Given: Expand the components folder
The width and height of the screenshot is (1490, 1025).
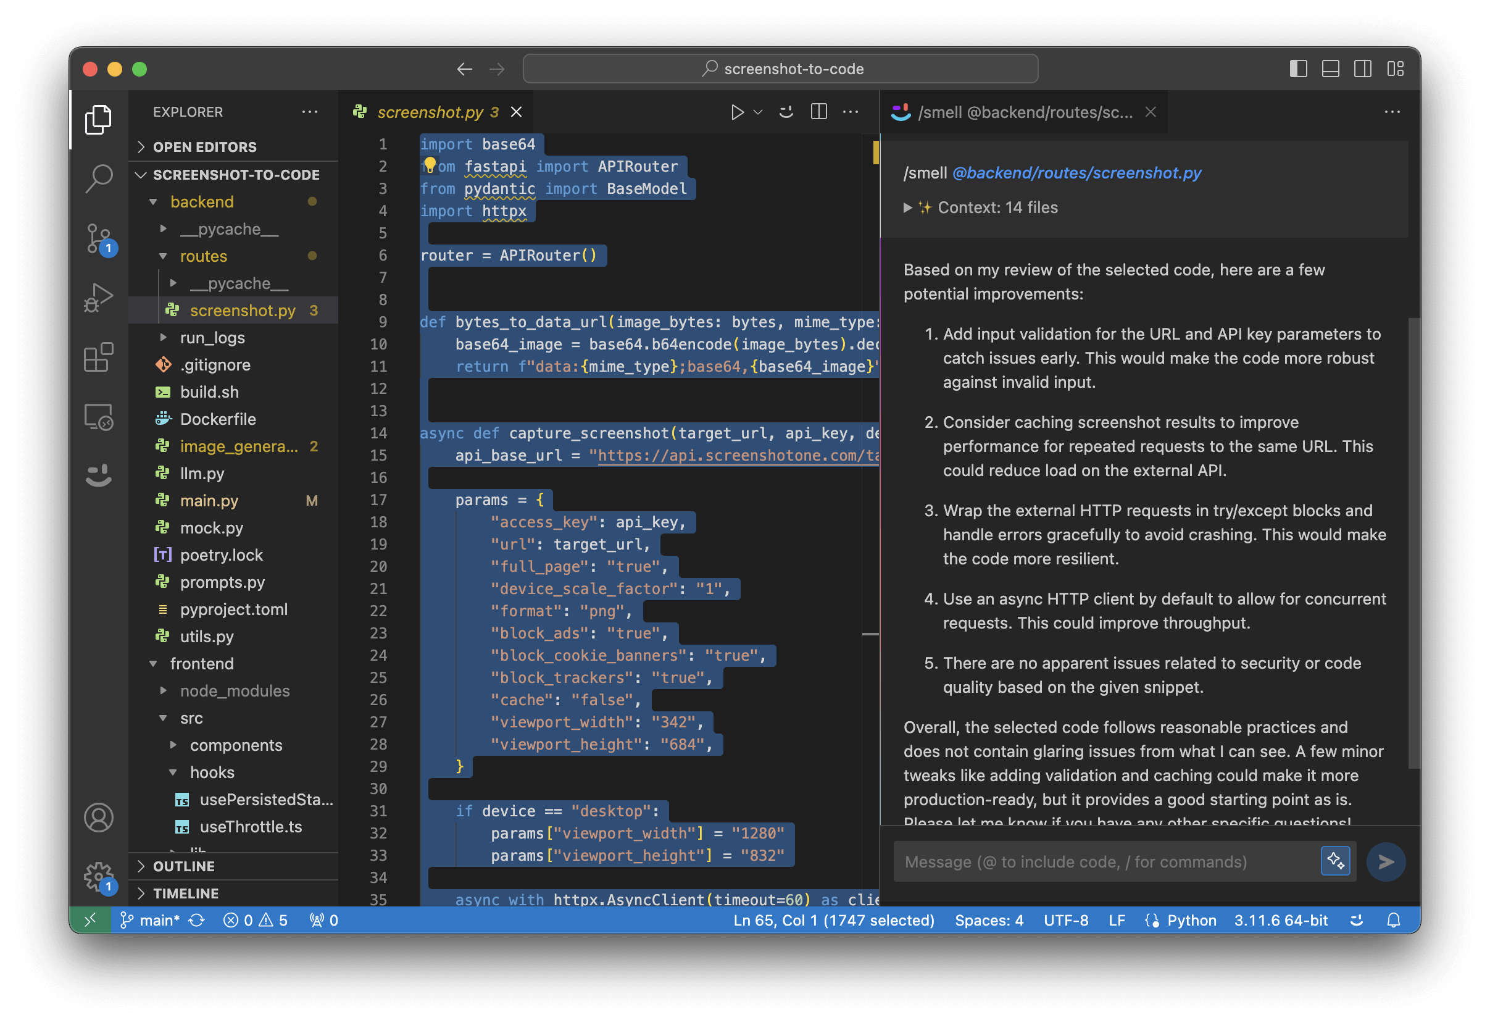Looking at the screenshot, I should point(234,746).
